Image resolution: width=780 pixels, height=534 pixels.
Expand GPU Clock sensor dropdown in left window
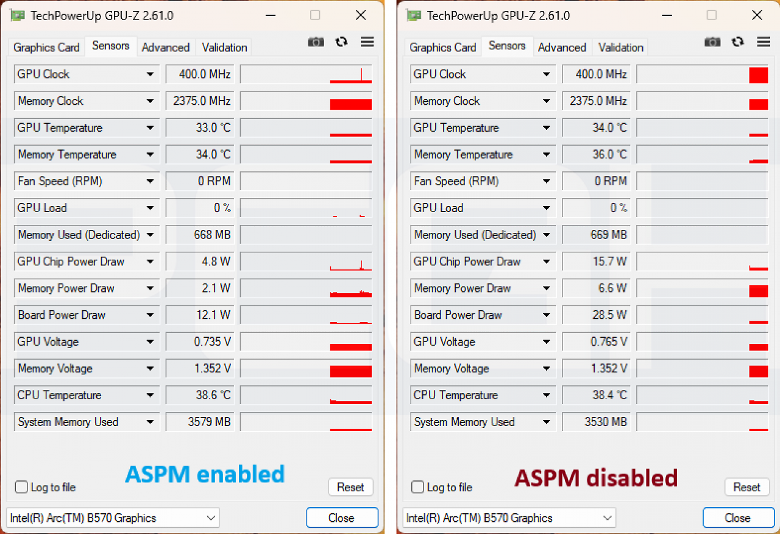coord(150,74)
